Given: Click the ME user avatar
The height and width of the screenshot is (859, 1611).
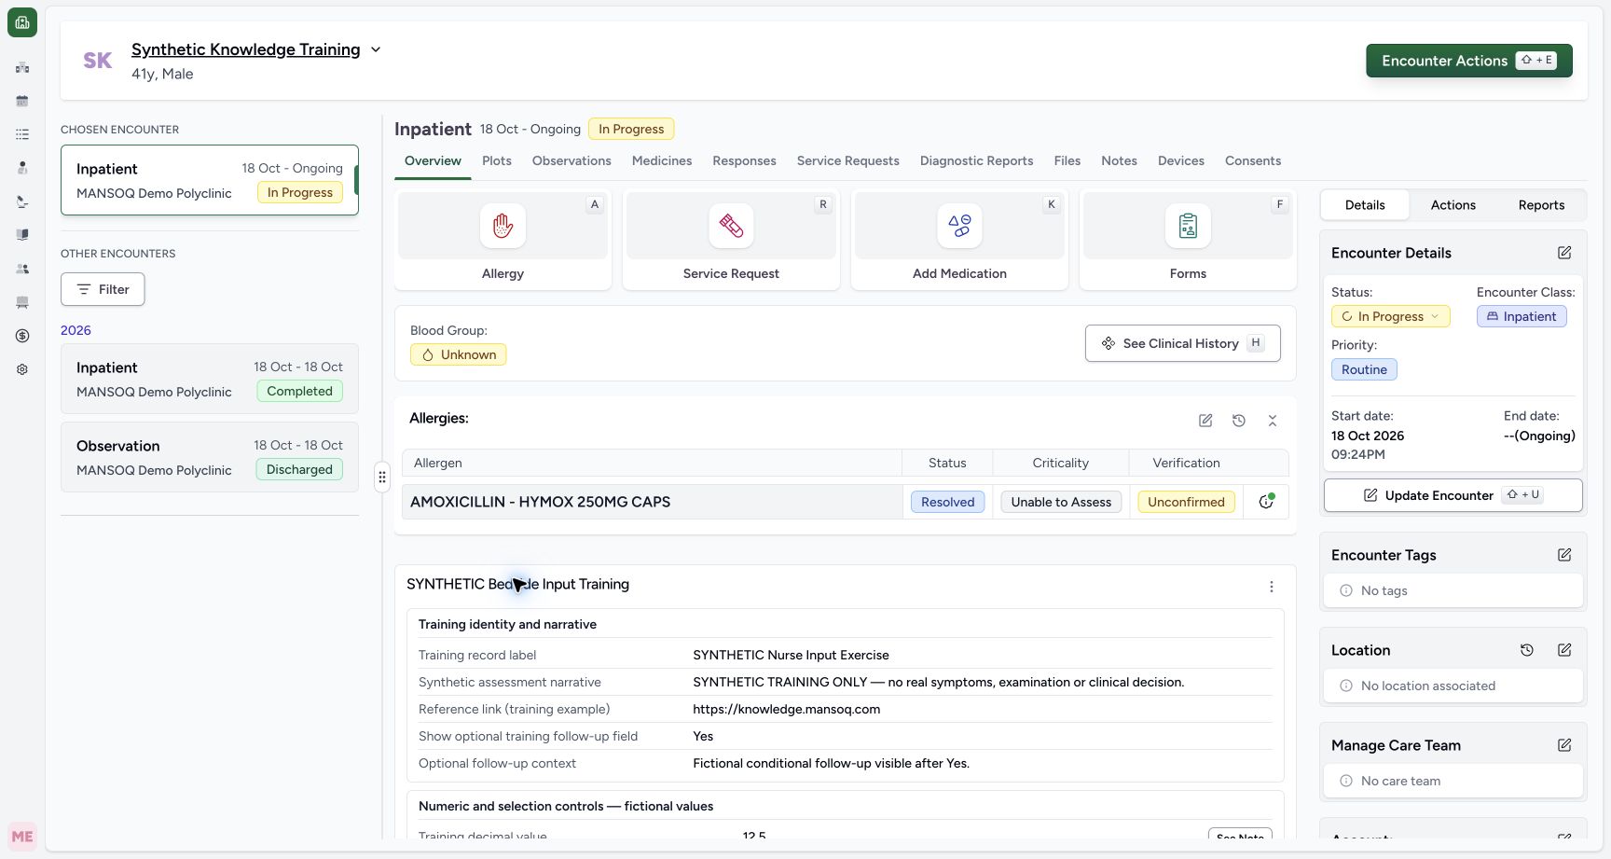Looking at the screenshot, I should coord(22,837).
